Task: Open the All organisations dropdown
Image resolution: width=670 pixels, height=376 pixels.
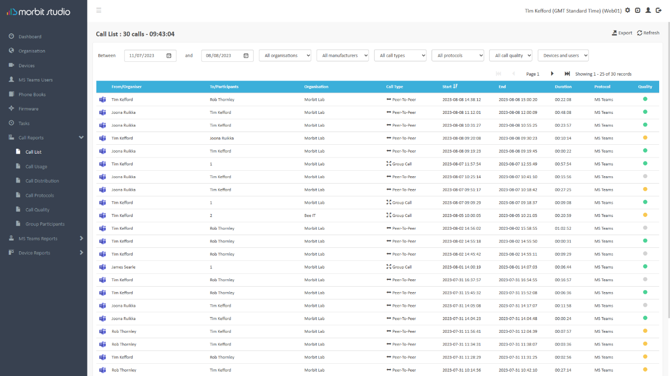Action: coord(285,55)
